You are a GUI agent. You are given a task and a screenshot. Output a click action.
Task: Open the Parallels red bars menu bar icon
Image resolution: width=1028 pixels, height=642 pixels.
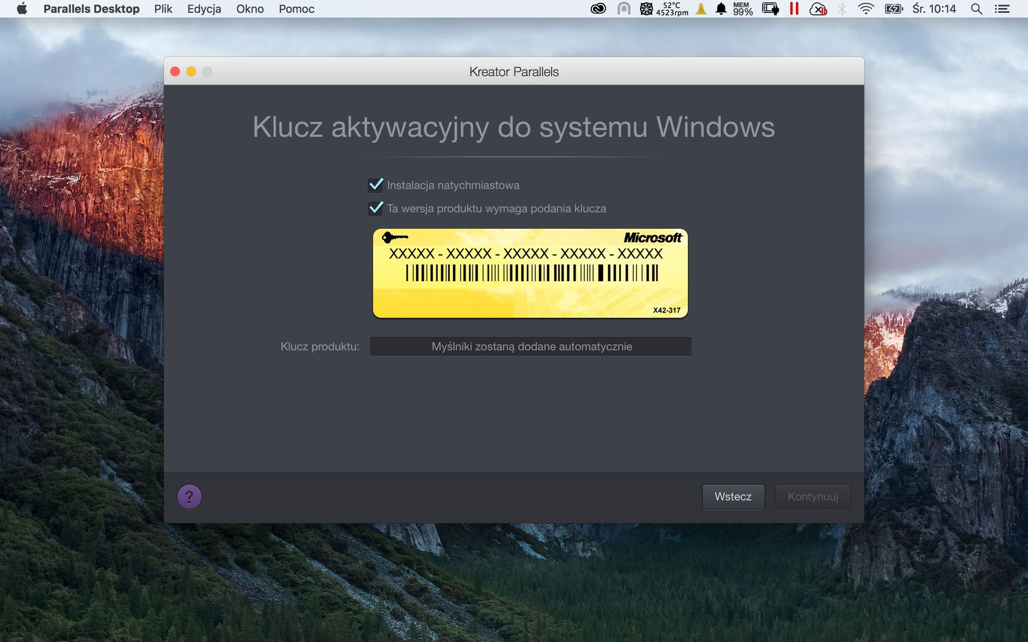[794, 8]
